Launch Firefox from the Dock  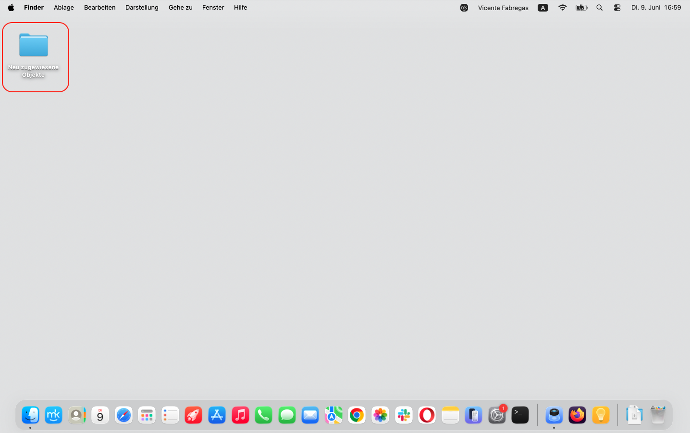(x=577, y=415)
